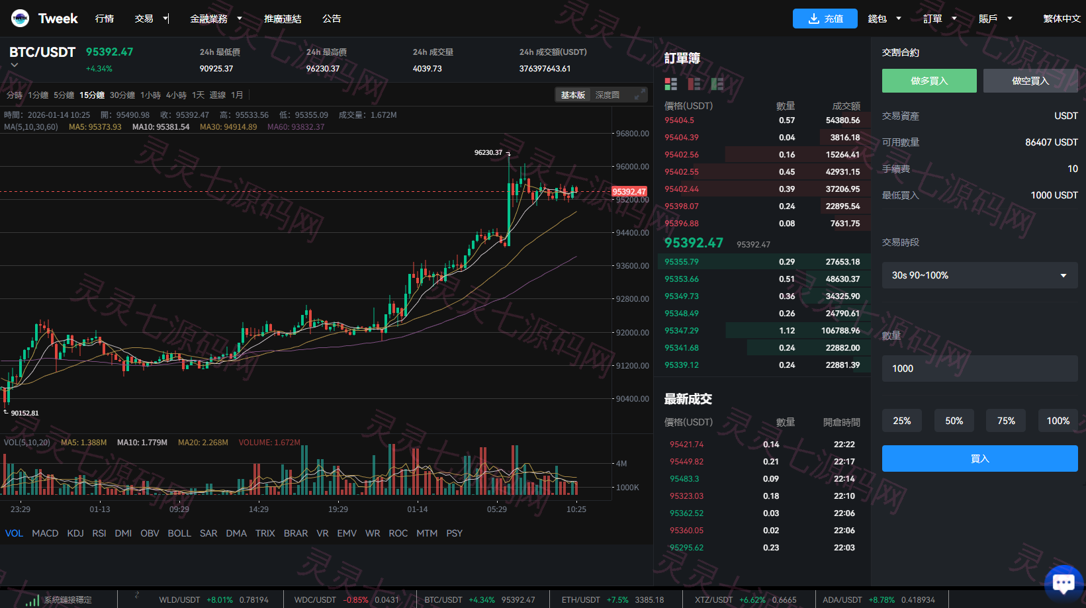This screenshot has width=1086, height=608.
Task: Click WLD/USDT in bottom ticker
Action: 179,600
